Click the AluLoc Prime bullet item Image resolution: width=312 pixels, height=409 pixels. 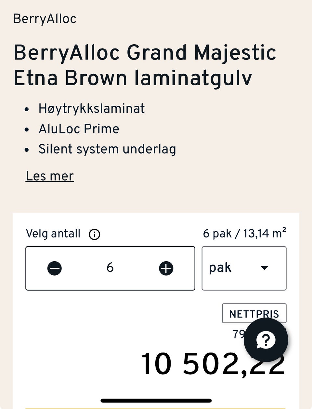pyautogui.click(x=79, y=129)
